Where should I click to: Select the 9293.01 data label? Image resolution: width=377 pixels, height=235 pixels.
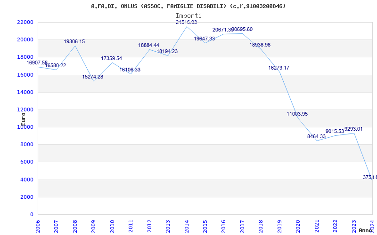point(353,129)
